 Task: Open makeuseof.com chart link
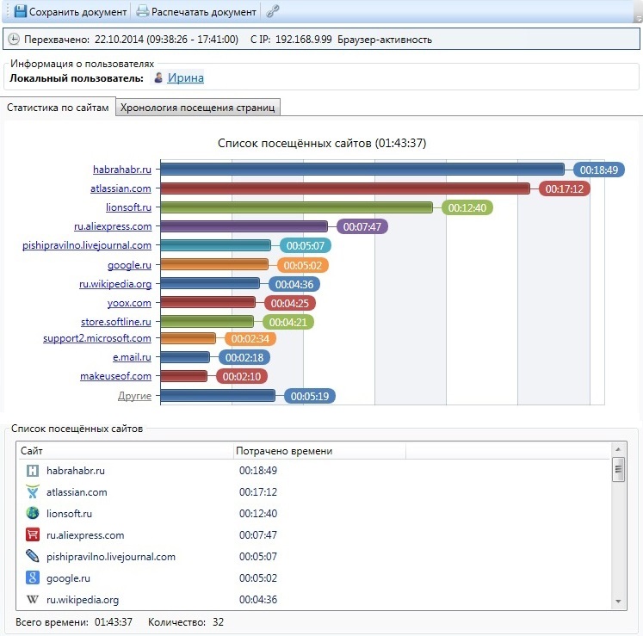(x=115, y=376)
